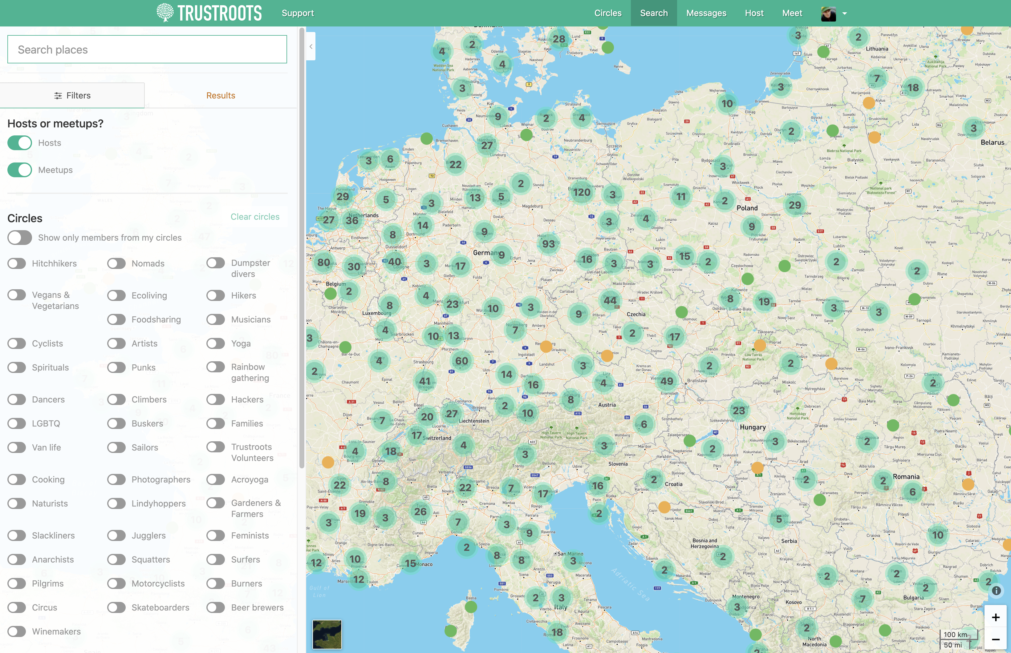Image resolution: width=1011 pixels, height=653 pixels.
Task: Switch to the satellite map layer thumbnail
Action: tap(327, 634)
